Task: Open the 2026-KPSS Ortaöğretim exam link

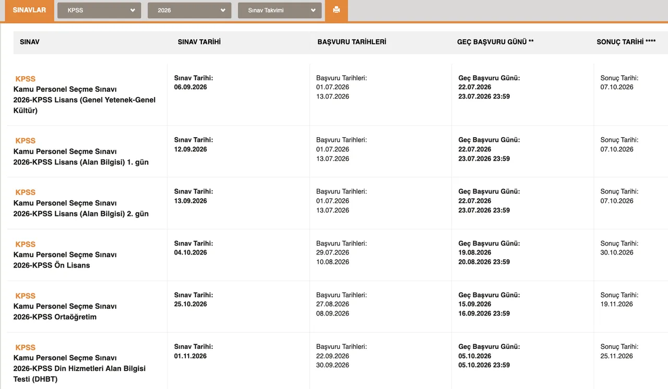Action: (55, 317)
